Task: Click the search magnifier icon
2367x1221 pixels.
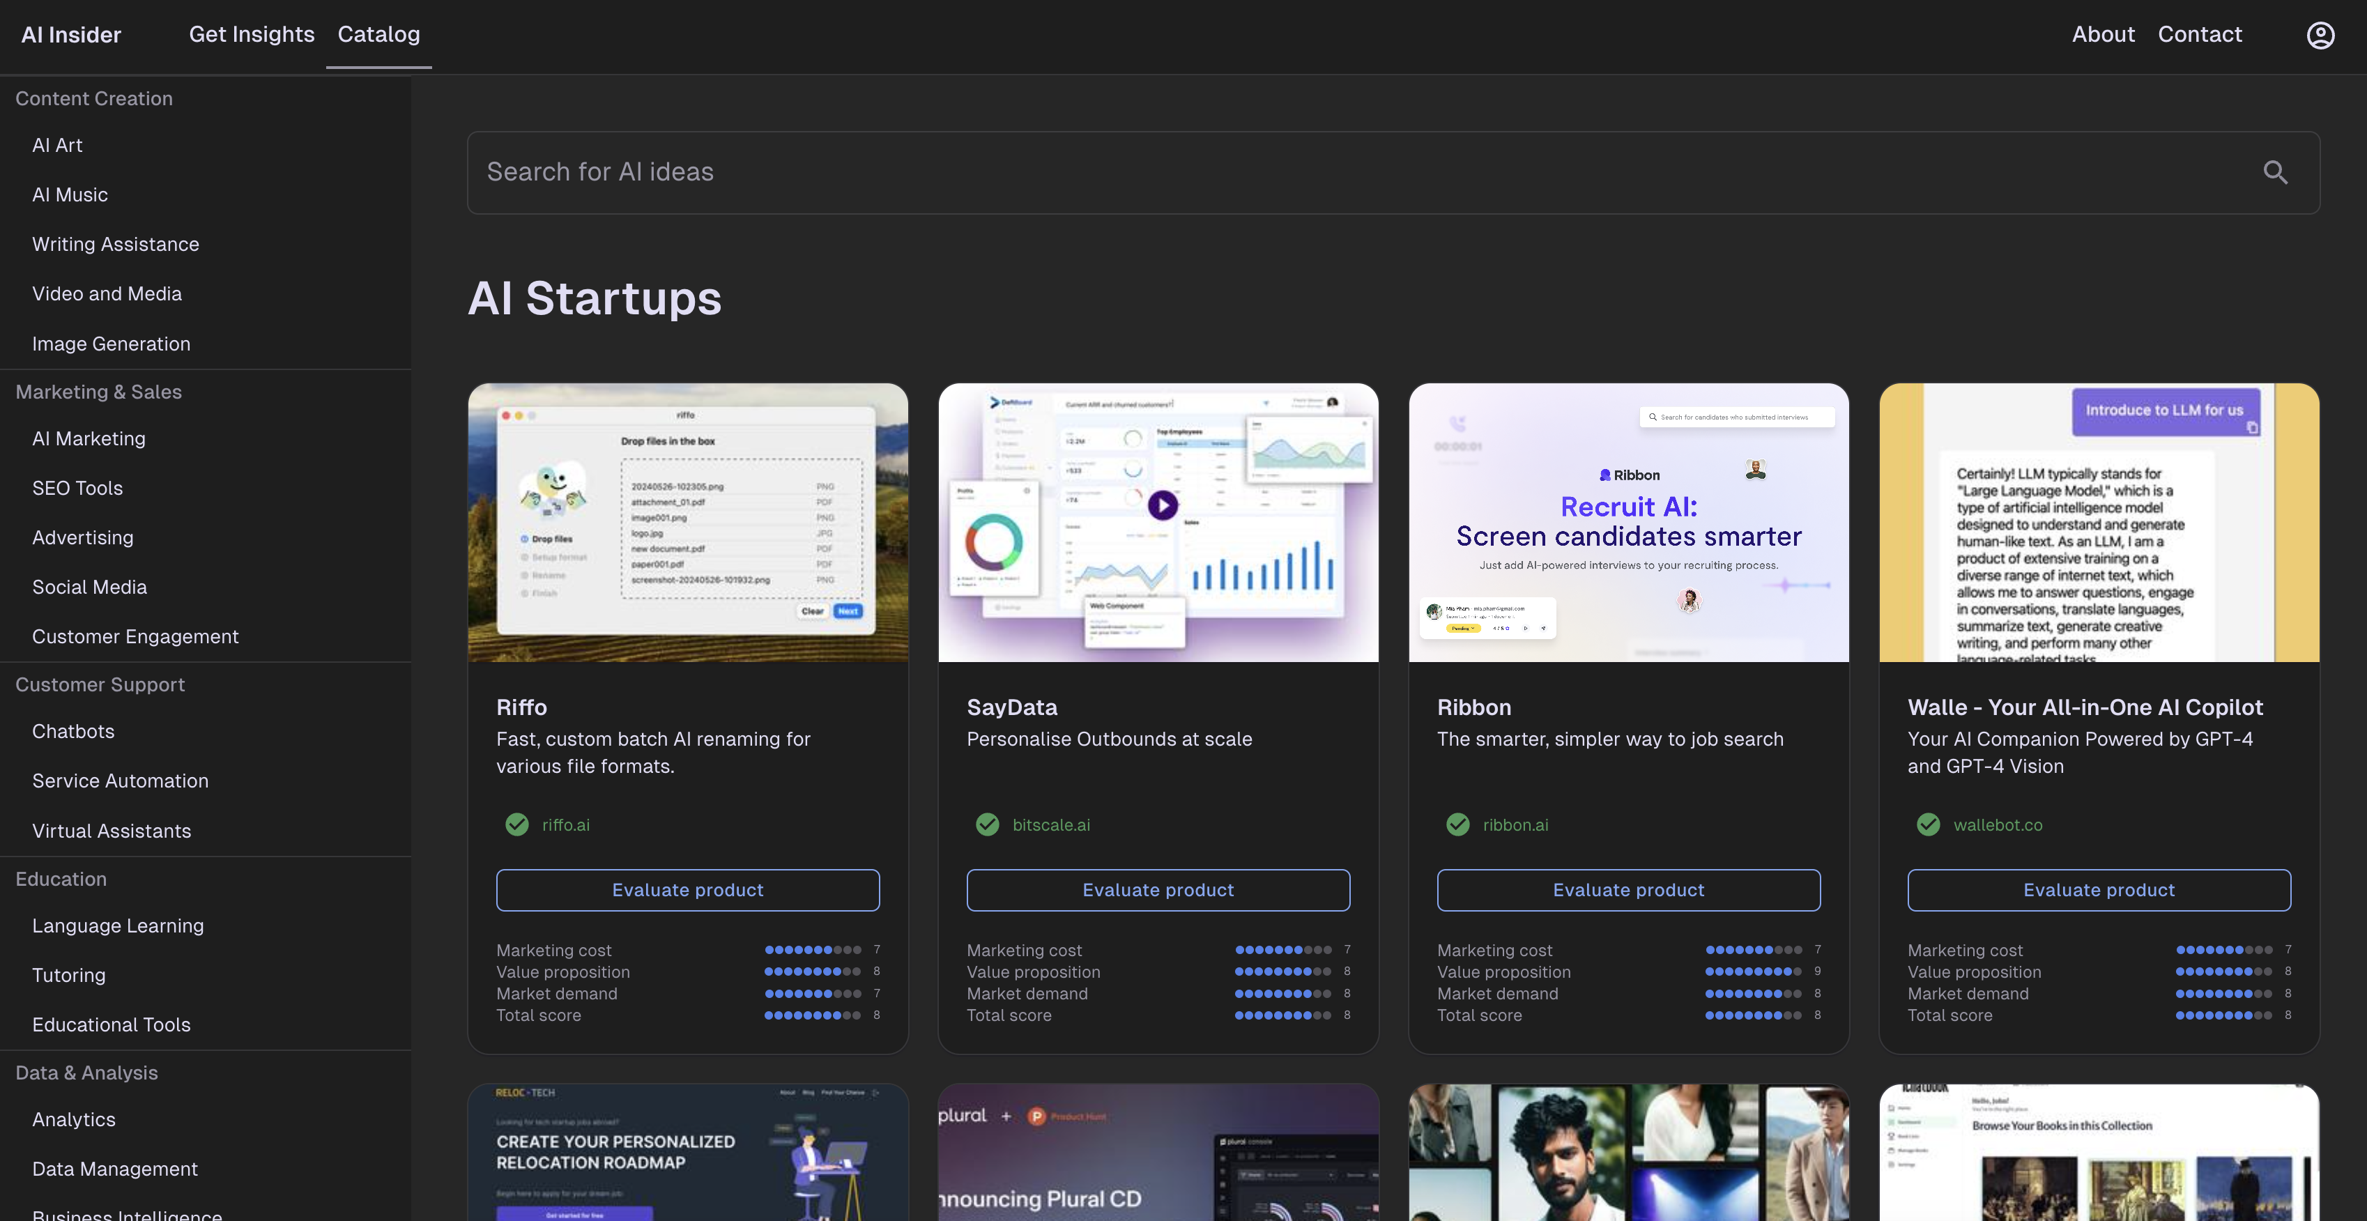Action: click(2276, 172)
